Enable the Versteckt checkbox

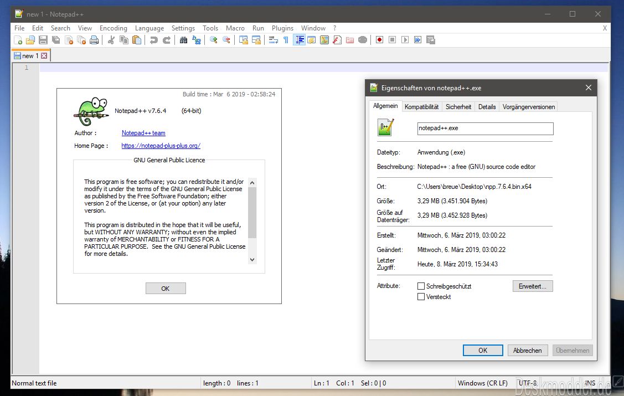(421, 297)
